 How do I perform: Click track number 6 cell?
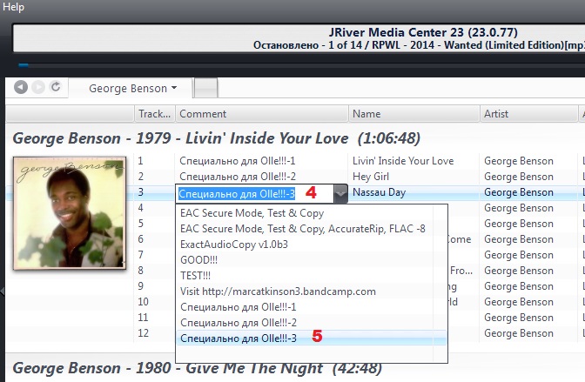(x=140, y=239)
